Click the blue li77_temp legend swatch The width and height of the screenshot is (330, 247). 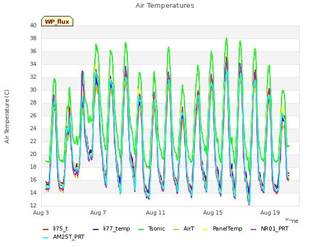pos(96,230)
